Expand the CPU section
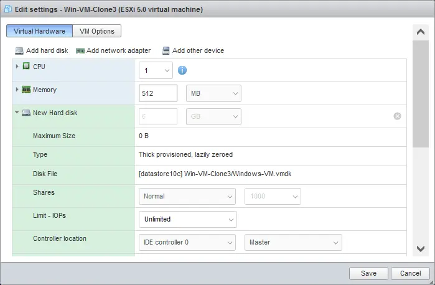 (17, 67)
